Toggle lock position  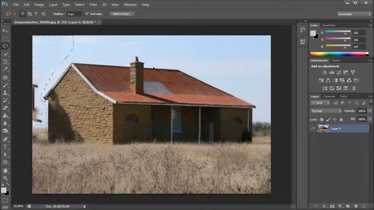click(335, 119)
